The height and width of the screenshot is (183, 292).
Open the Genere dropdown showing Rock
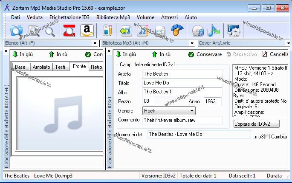click(169, 111)
